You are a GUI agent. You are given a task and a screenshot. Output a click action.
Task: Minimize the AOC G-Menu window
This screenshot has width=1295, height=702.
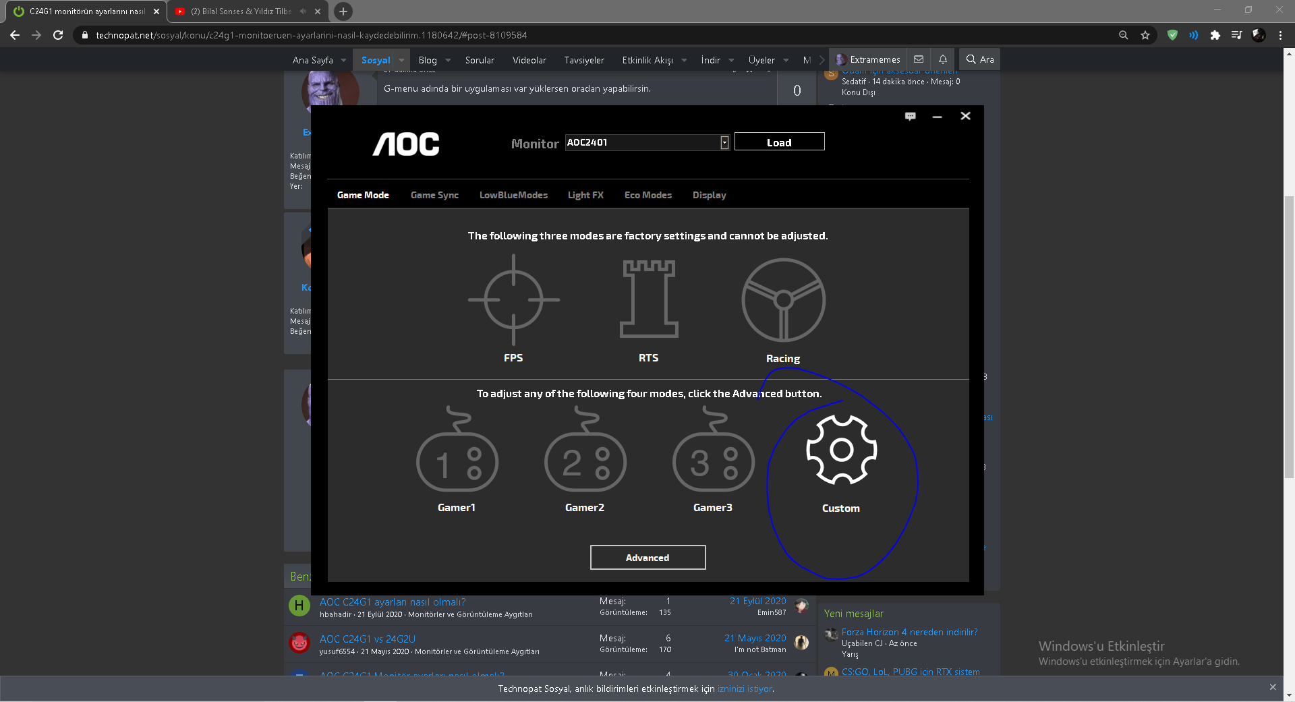[937, 117]
